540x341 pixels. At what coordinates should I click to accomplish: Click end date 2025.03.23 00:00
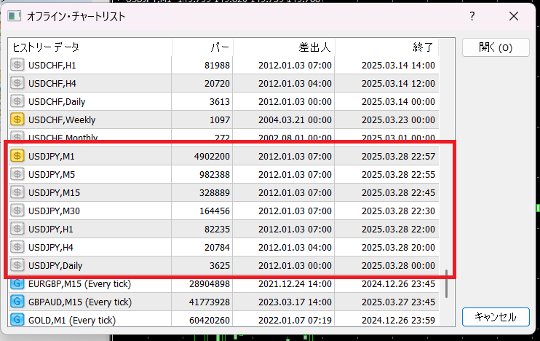tap(399, 120)
